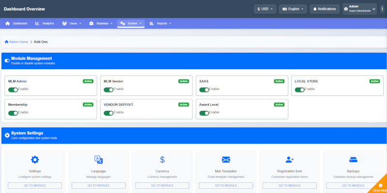Toggle the Award Level module switch

point(204,113)
